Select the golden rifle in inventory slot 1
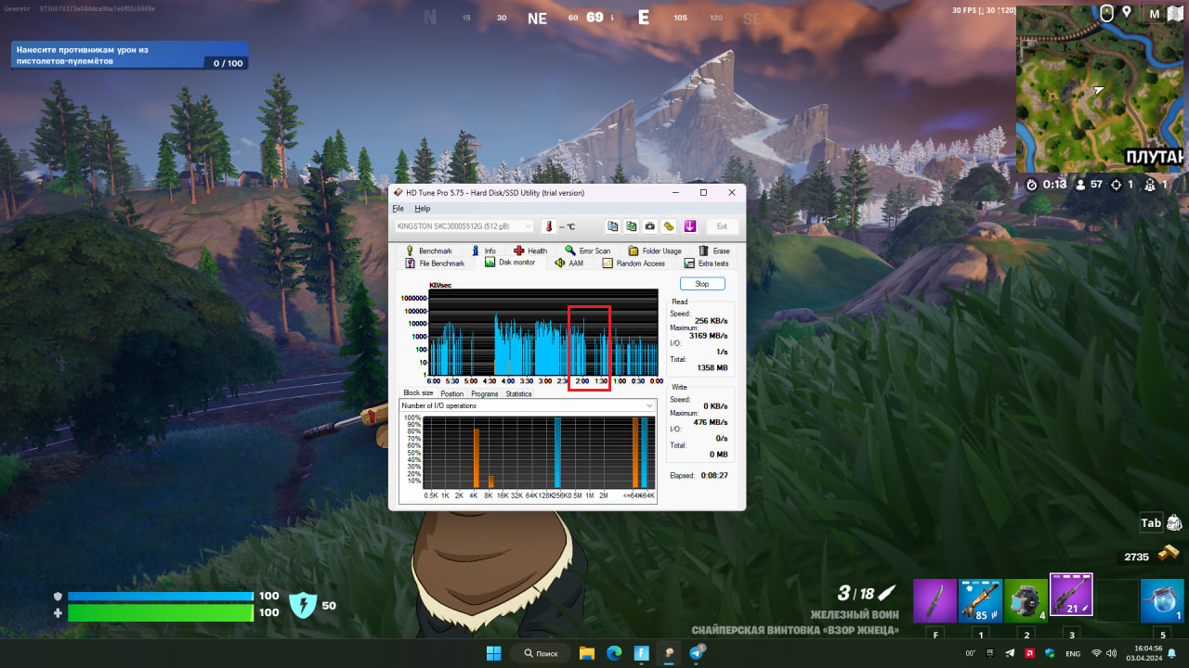This screenshot has height=668, width=1189. [x=980, y=600]
